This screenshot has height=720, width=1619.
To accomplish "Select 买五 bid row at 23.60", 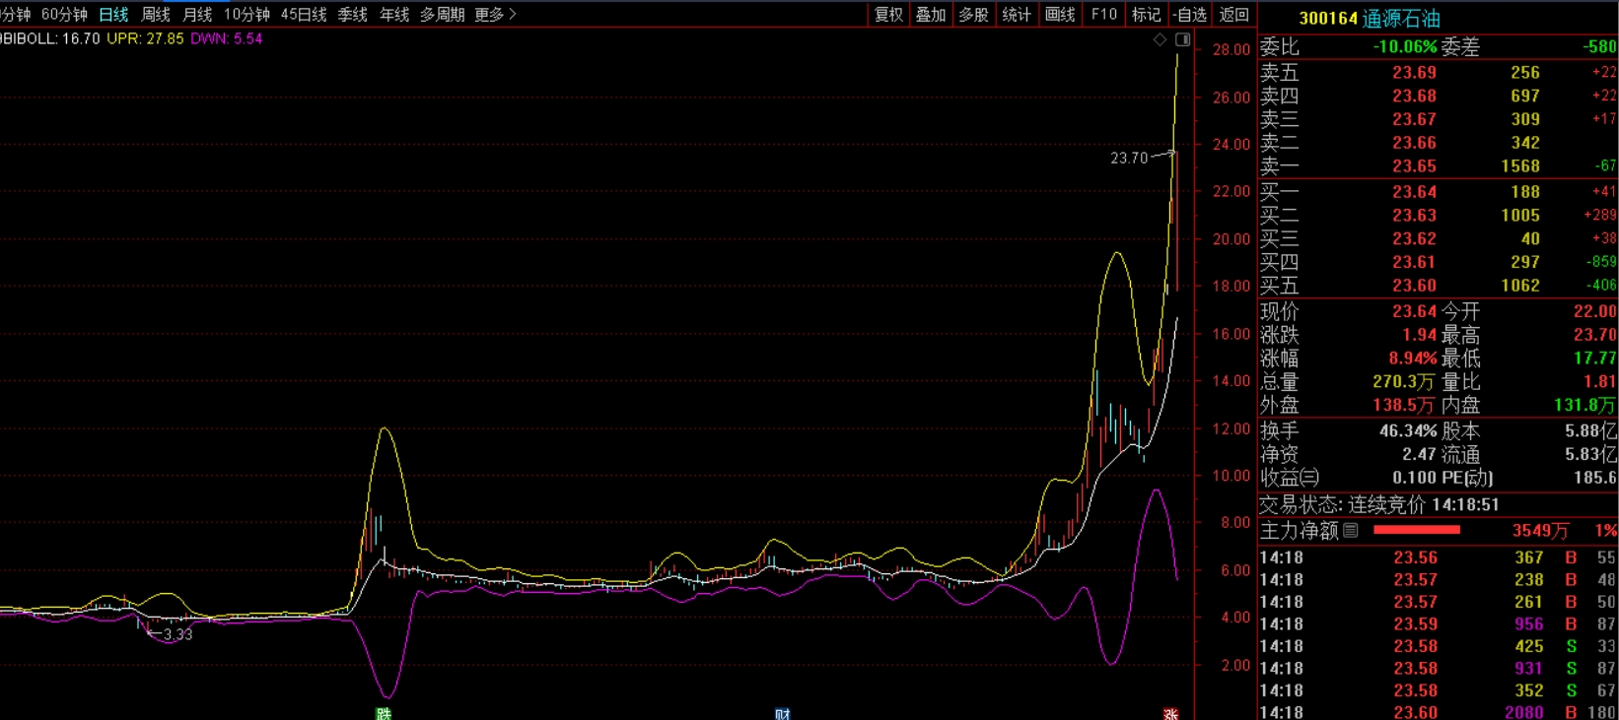I will coord(1438,286).
